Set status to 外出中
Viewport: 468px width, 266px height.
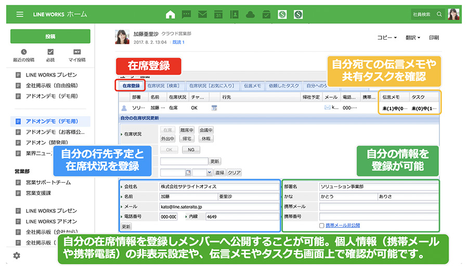click(x=168, y=138)
